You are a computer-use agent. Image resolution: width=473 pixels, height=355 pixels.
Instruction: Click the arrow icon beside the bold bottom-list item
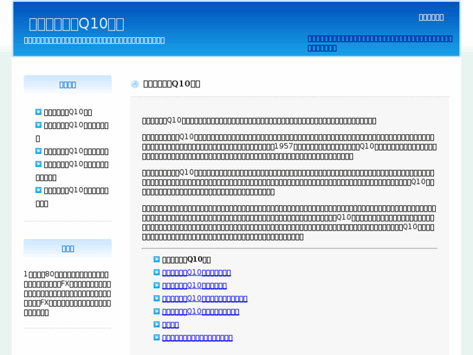157,259
